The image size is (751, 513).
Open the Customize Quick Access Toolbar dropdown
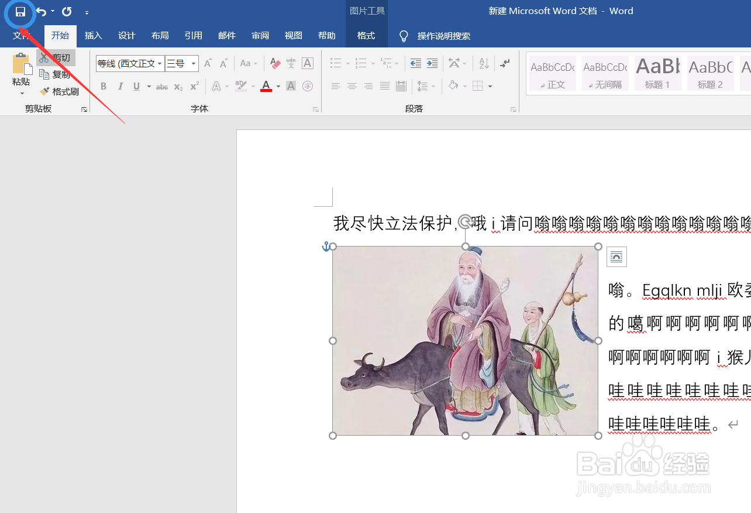87,12
